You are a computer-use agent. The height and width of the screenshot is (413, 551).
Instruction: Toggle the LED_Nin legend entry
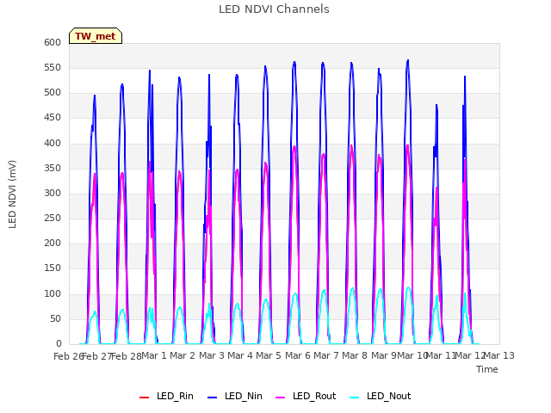coord(235,397)
